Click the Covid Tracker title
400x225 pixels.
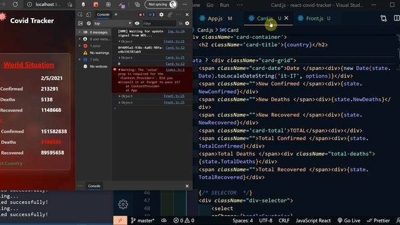(32, 21)
